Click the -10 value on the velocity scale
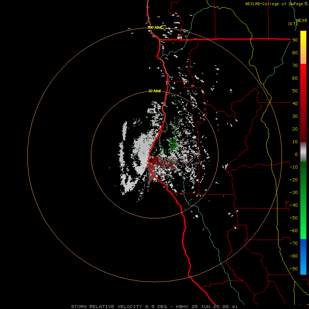309x309 pixels. (x=294, y=167)
